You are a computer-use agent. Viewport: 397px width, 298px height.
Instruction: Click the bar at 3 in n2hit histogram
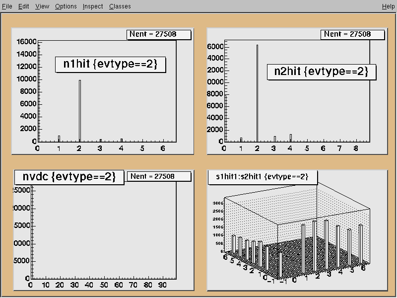coord(275,139)
